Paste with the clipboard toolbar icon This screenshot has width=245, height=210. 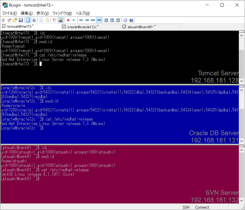click(47, 20)
